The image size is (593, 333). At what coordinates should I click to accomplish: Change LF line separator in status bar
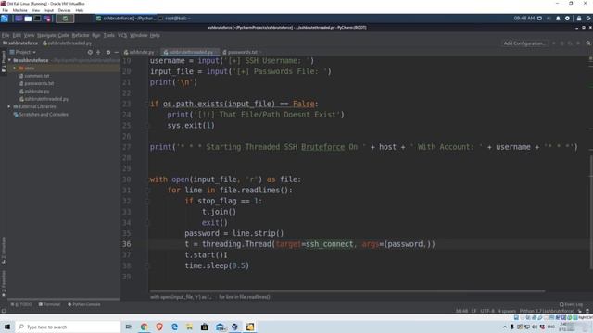tap(473, 311)
